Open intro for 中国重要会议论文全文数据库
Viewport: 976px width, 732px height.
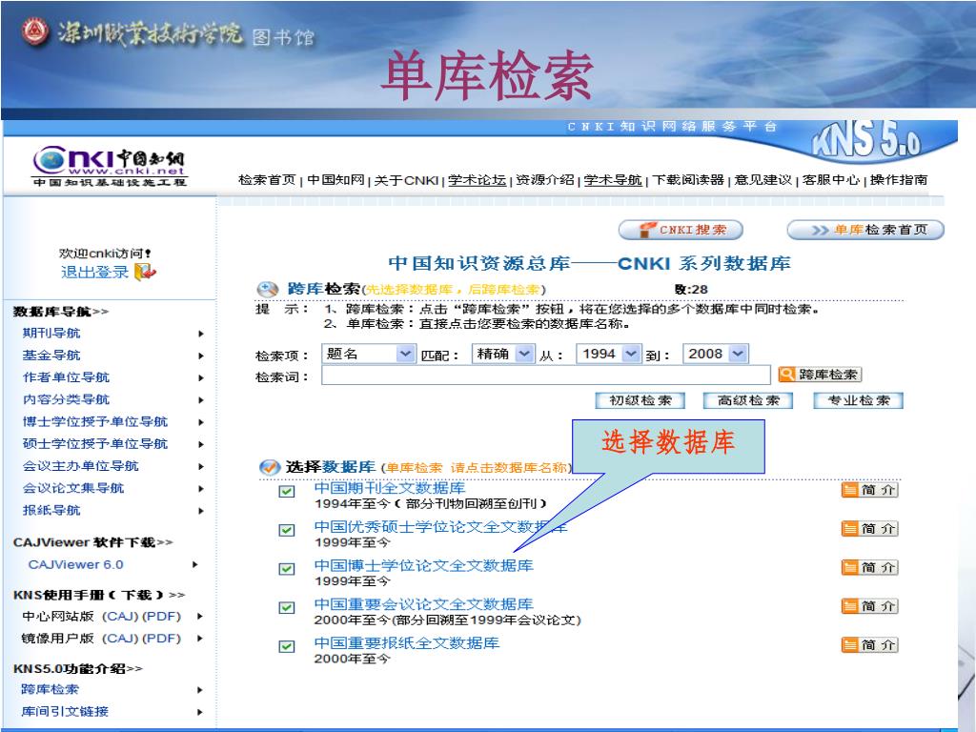(869, 605)
